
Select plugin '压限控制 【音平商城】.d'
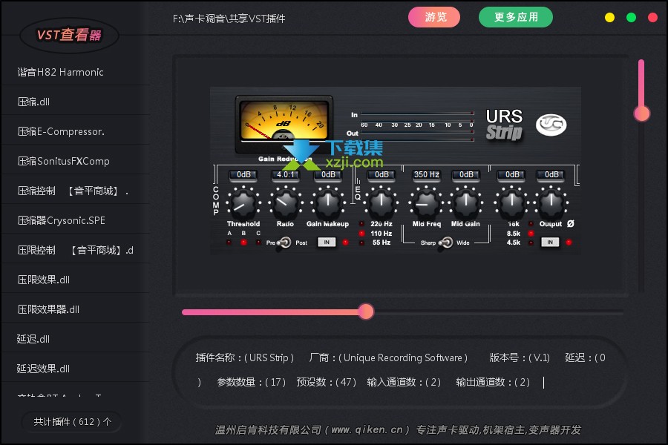pos(76,250)
